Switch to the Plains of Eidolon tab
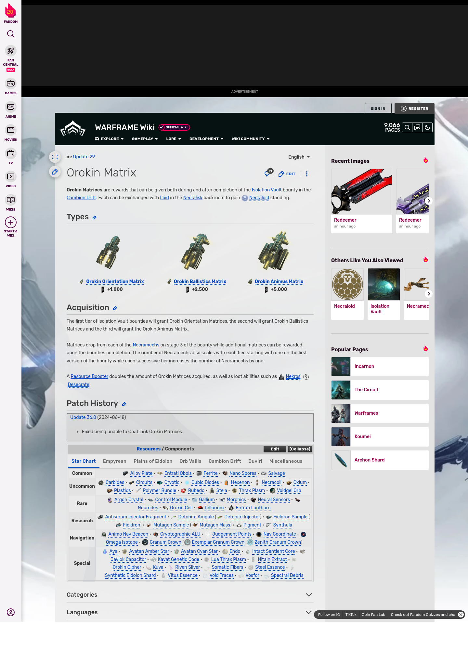Screen dimensions: 468x650 pyautogui.click(x=153, y=461)
